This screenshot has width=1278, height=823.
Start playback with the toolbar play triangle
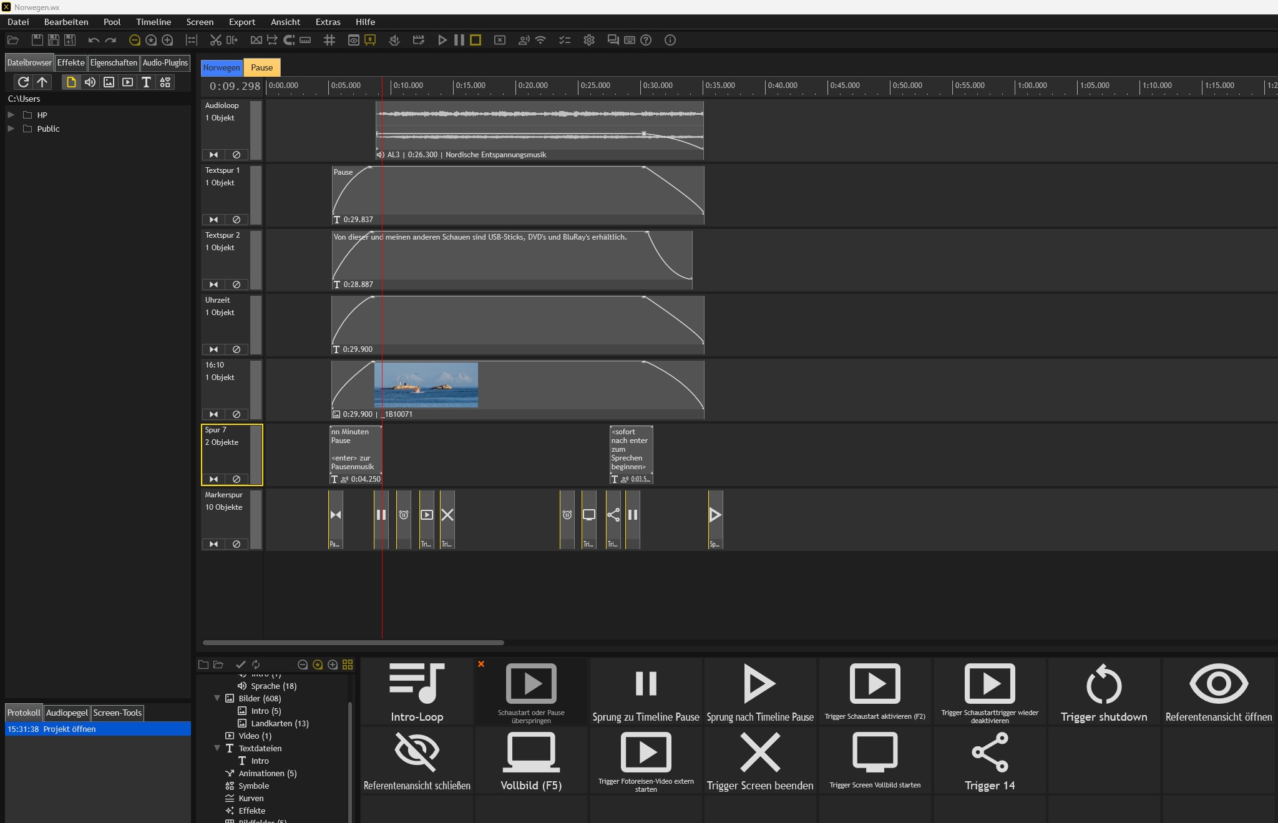point(442,40)
